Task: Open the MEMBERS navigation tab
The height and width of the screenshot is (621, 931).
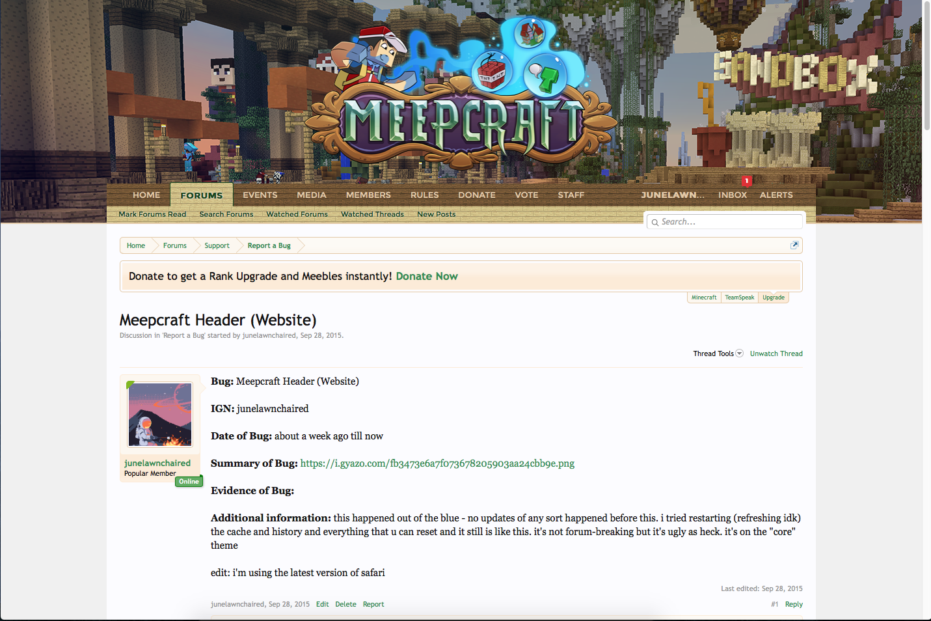Action: tap(368, 195)
